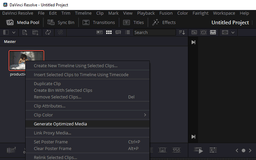
Task: Choose Link Proxy Media entry
Action: pyautogui.click(x=87, y=133)
